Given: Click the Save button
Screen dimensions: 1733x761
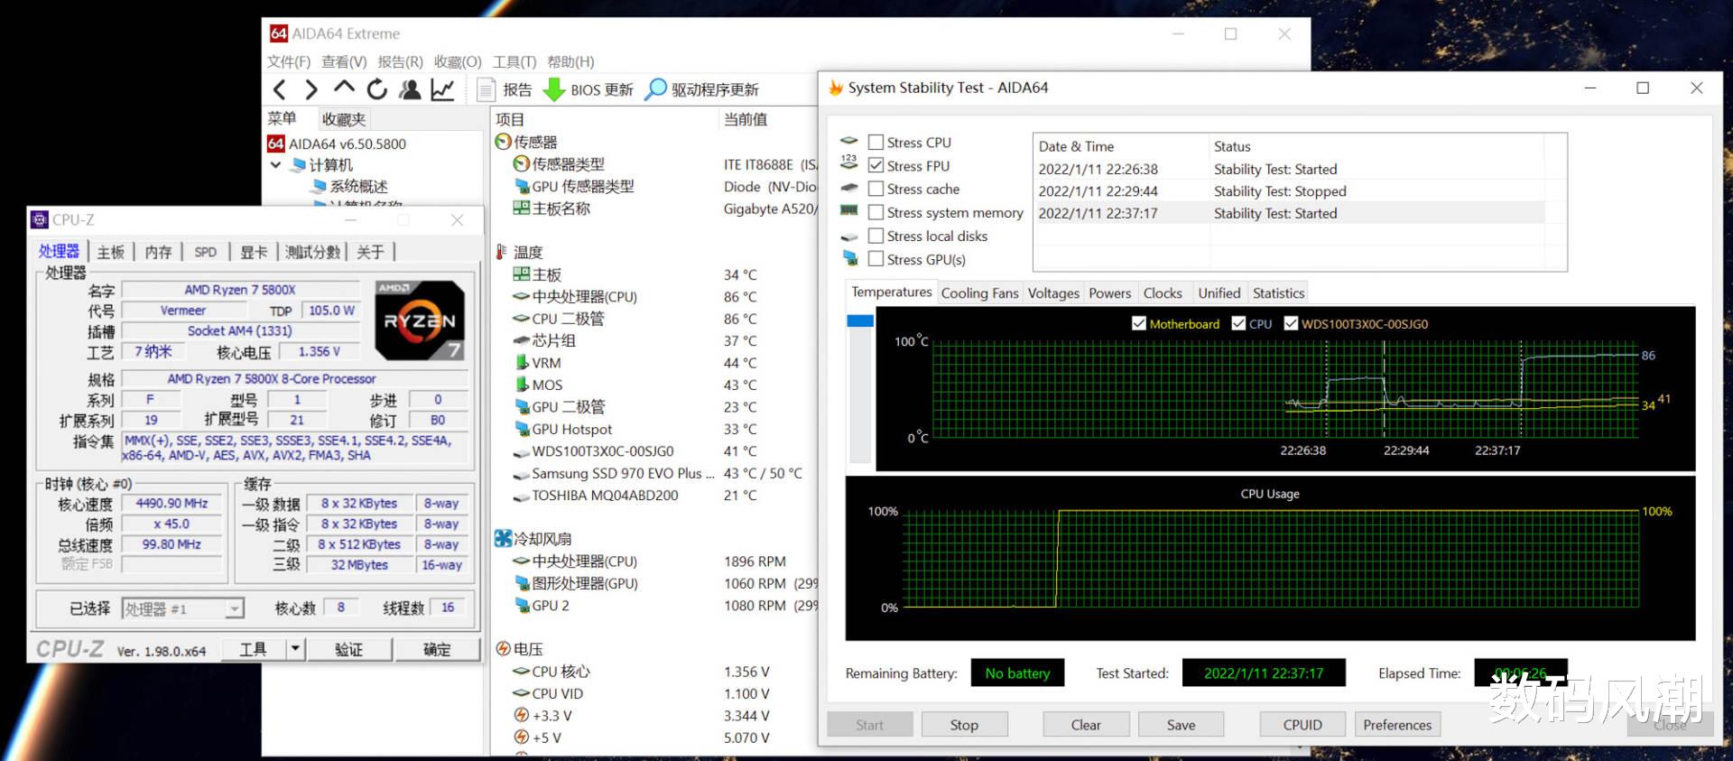Looking at the screenshot, I should 1181,725.
